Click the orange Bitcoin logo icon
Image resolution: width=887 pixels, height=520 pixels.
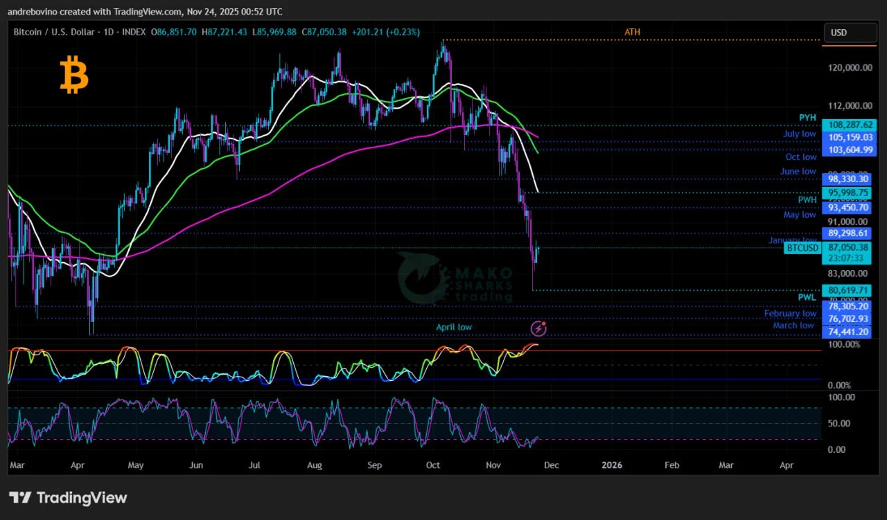tap(74, 75)
